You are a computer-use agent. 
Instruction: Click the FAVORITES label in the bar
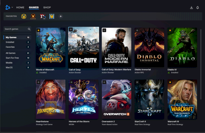[11, 16]
